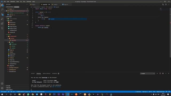
Task: Kill the terminal with the trash icon
Action: (163, 74)
